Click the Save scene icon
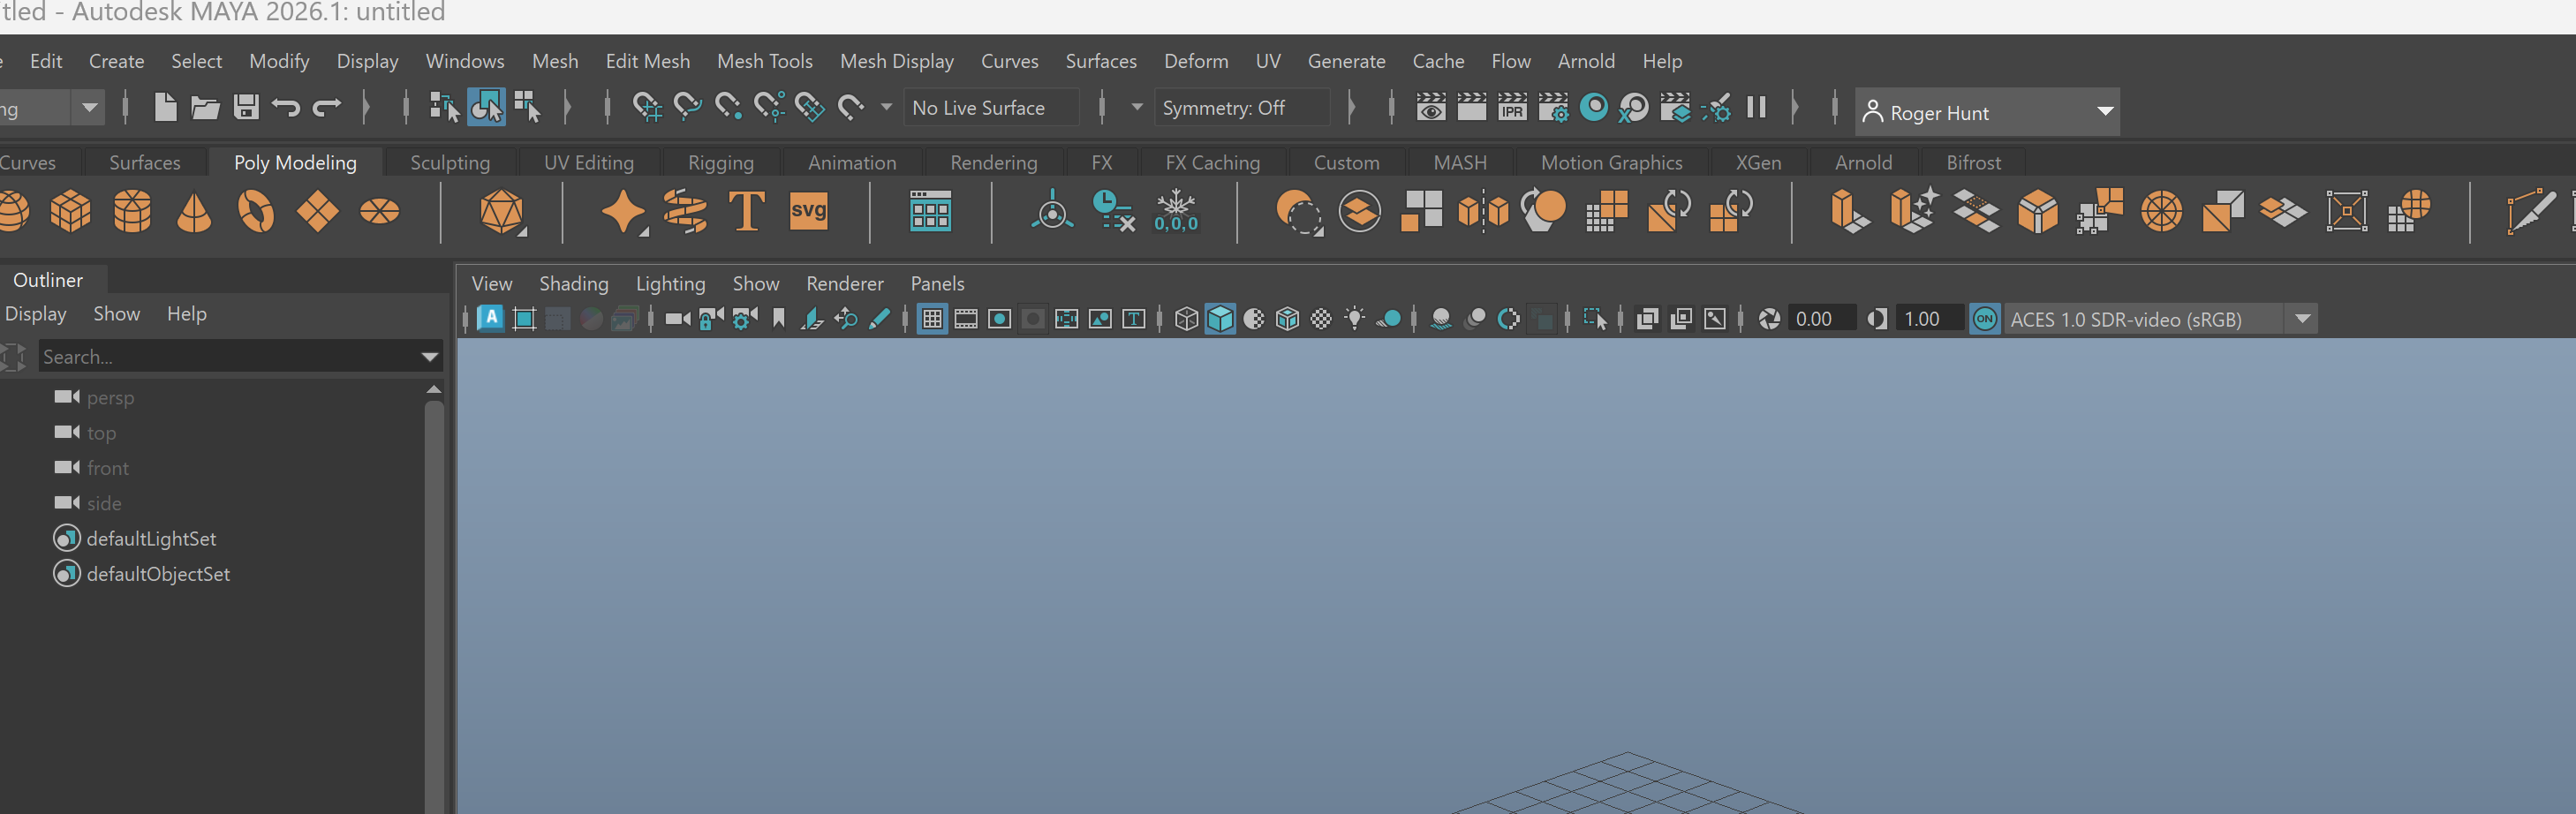This screenshot has width=2576, height=814. pyautogui.click(x=246, y=108)
